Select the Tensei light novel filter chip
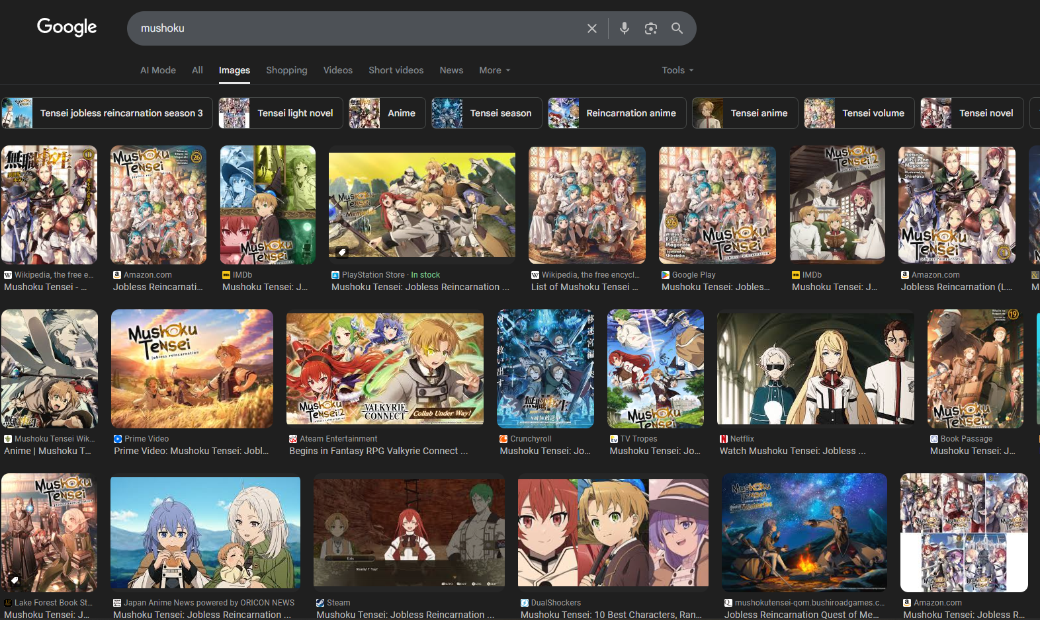The image size is (1040, 620). (x=281, y=113)
